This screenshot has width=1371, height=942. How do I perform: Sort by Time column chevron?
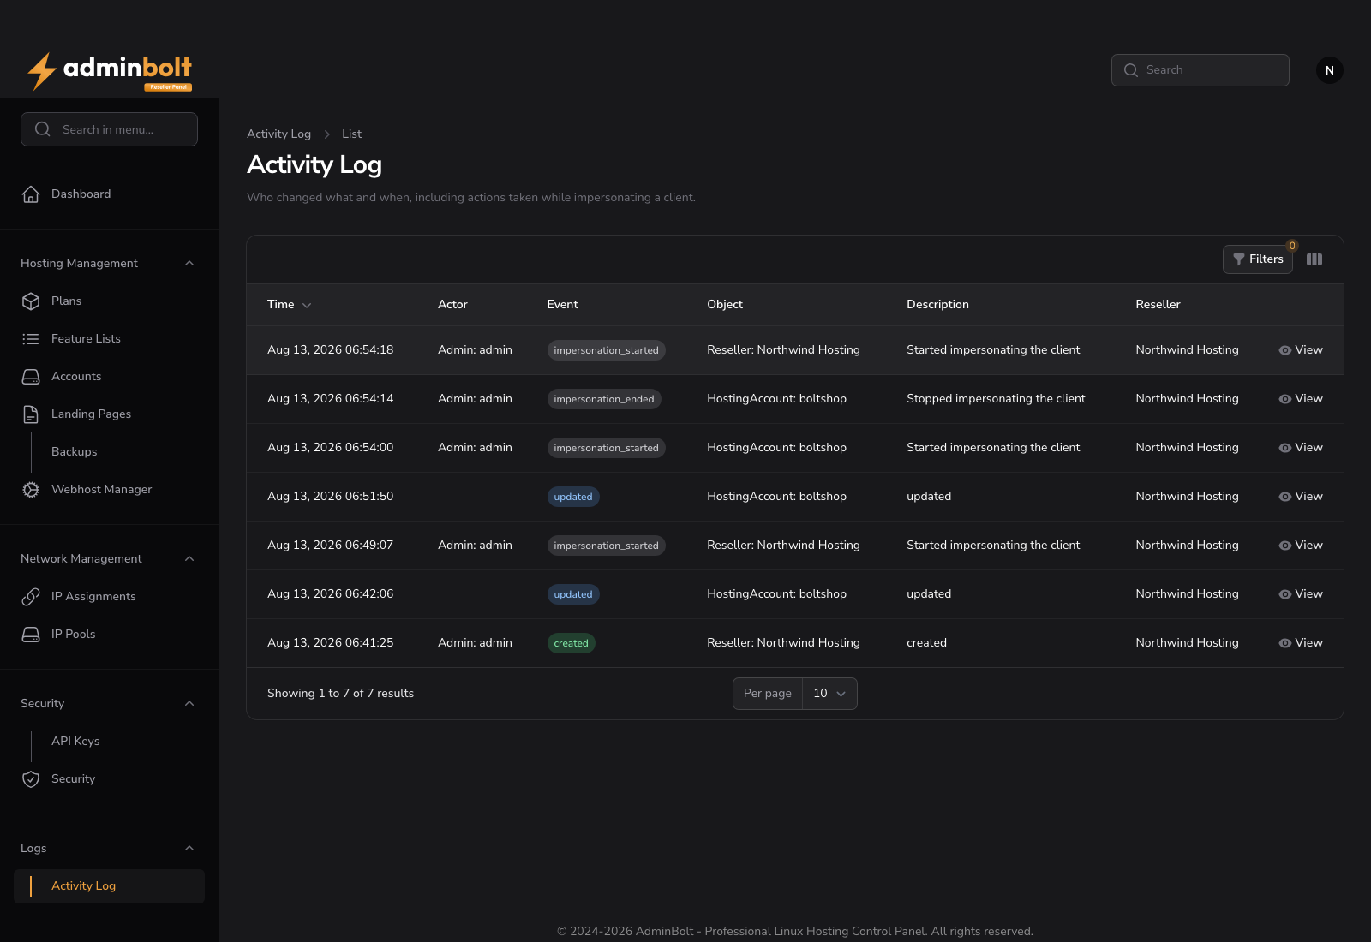click(x=307, y=306)
